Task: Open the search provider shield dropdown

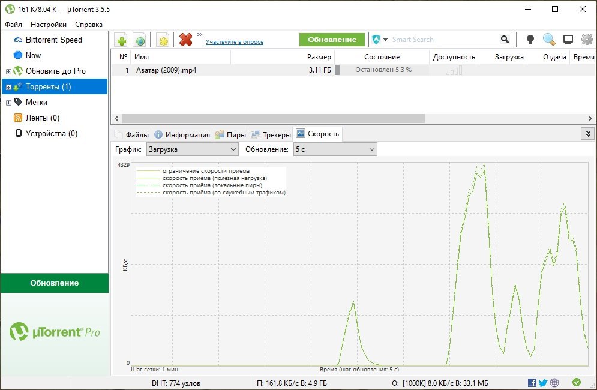Action: [380, 40]
